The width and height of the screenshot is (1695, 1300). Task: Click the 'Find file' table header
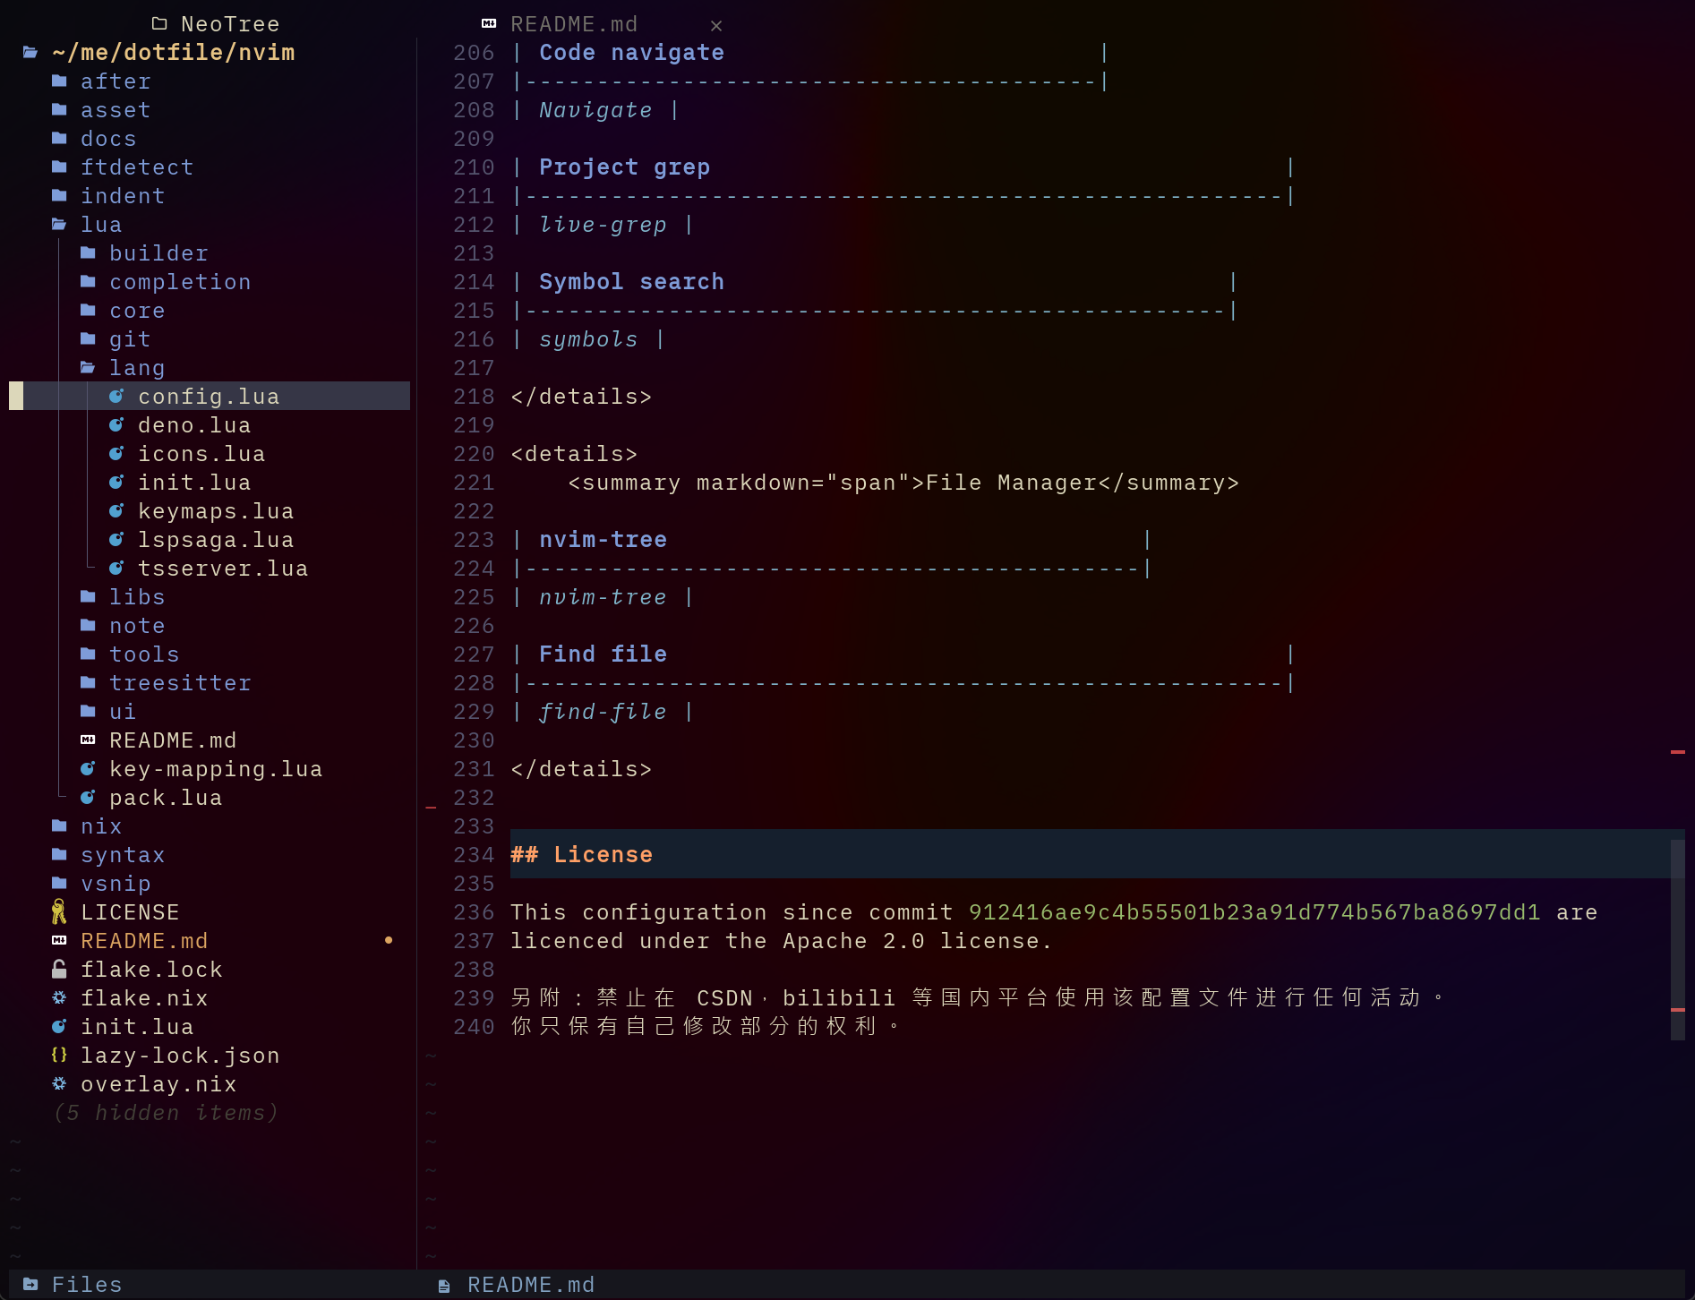point(603,654)
